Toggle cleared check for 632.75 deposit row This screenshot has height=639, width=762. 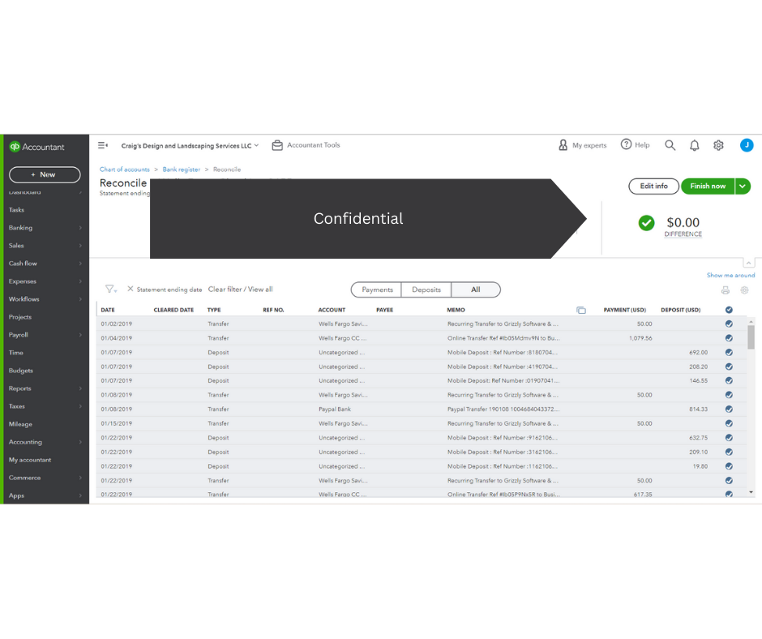pos(729,438)
